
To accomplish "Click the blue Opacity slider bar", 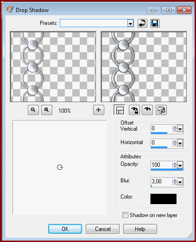I will coord(167,169).
